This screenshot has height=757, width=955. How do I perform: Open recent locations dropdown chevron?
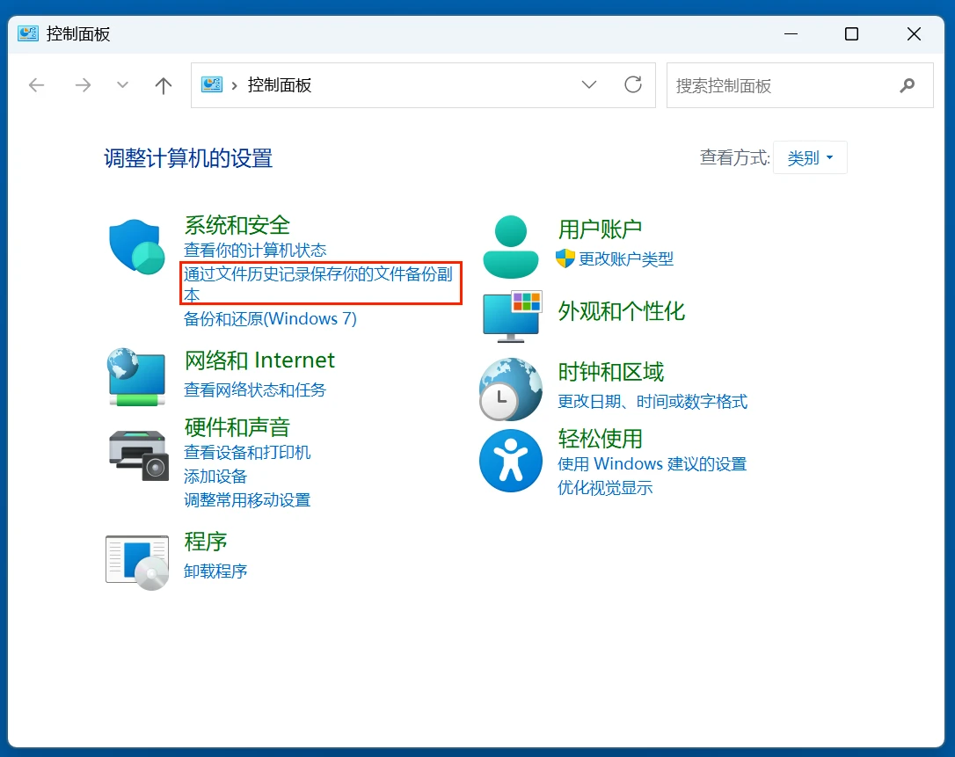(122, 84)
